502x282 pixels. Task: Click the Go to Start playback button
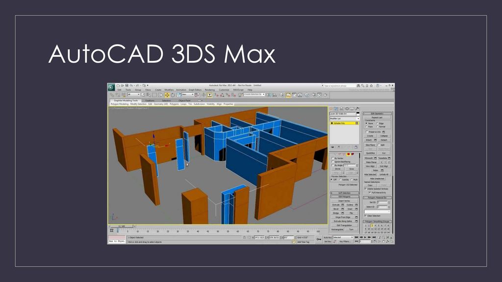[356, 237]
